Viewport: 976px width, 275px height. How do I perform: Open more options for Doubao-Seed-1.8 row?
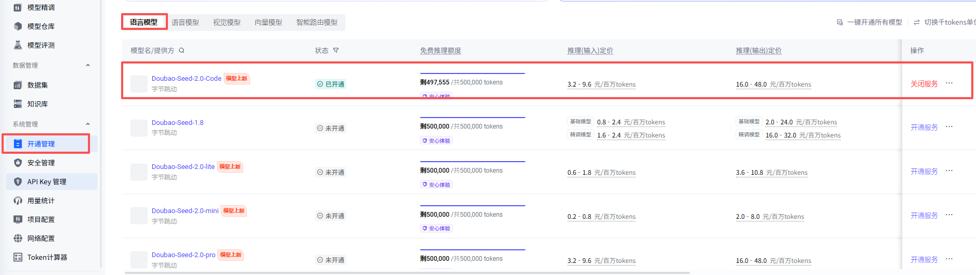[949, 126]
